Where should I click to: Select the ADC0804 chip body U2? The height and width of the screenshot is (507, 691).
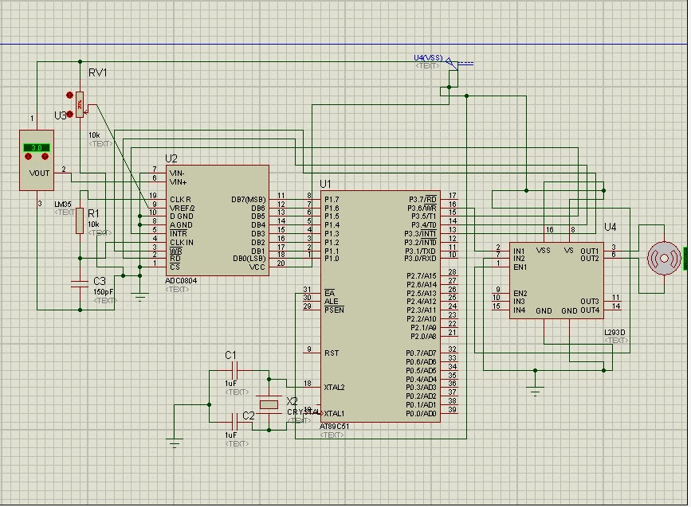[218, 220]
